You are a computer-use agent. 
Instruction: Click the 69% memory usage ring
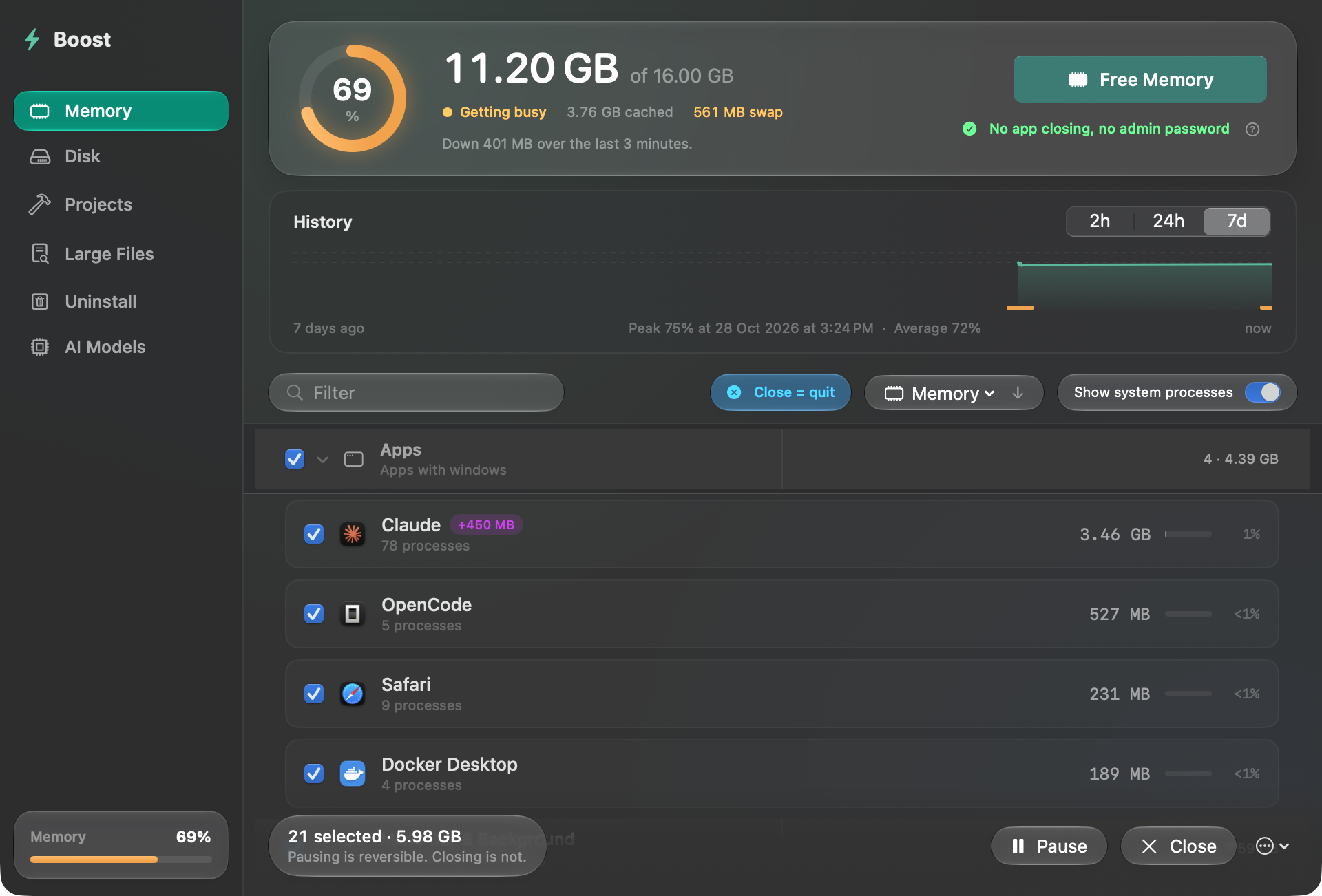353,98
